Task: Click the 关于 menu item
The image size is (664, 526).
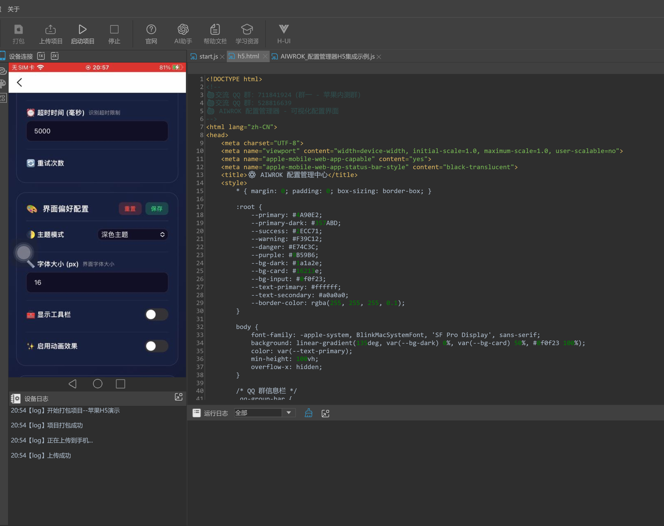Action: pos(13,9)
